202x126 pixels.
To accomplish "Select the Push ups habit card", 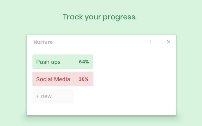I will (62, 62).
